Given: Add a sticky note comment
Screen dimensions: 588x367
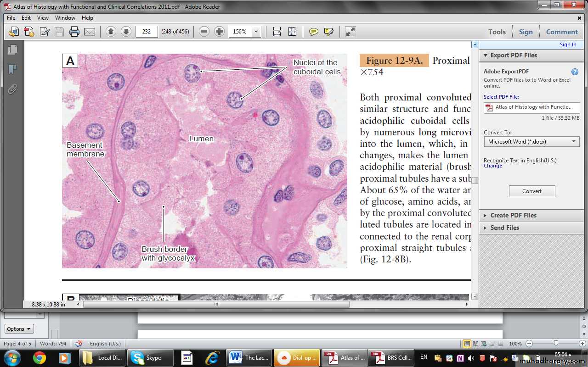Looking at the screenshot, I should (x=314, y=32).
